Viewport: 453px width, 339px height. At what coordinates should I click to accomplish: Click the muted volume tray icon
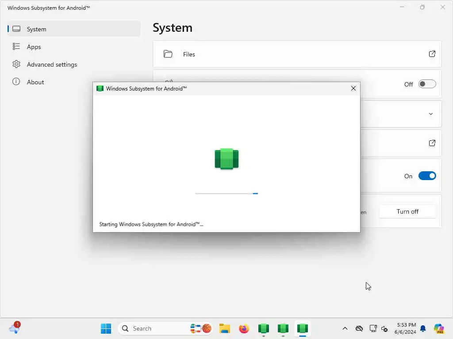point(384,328)
